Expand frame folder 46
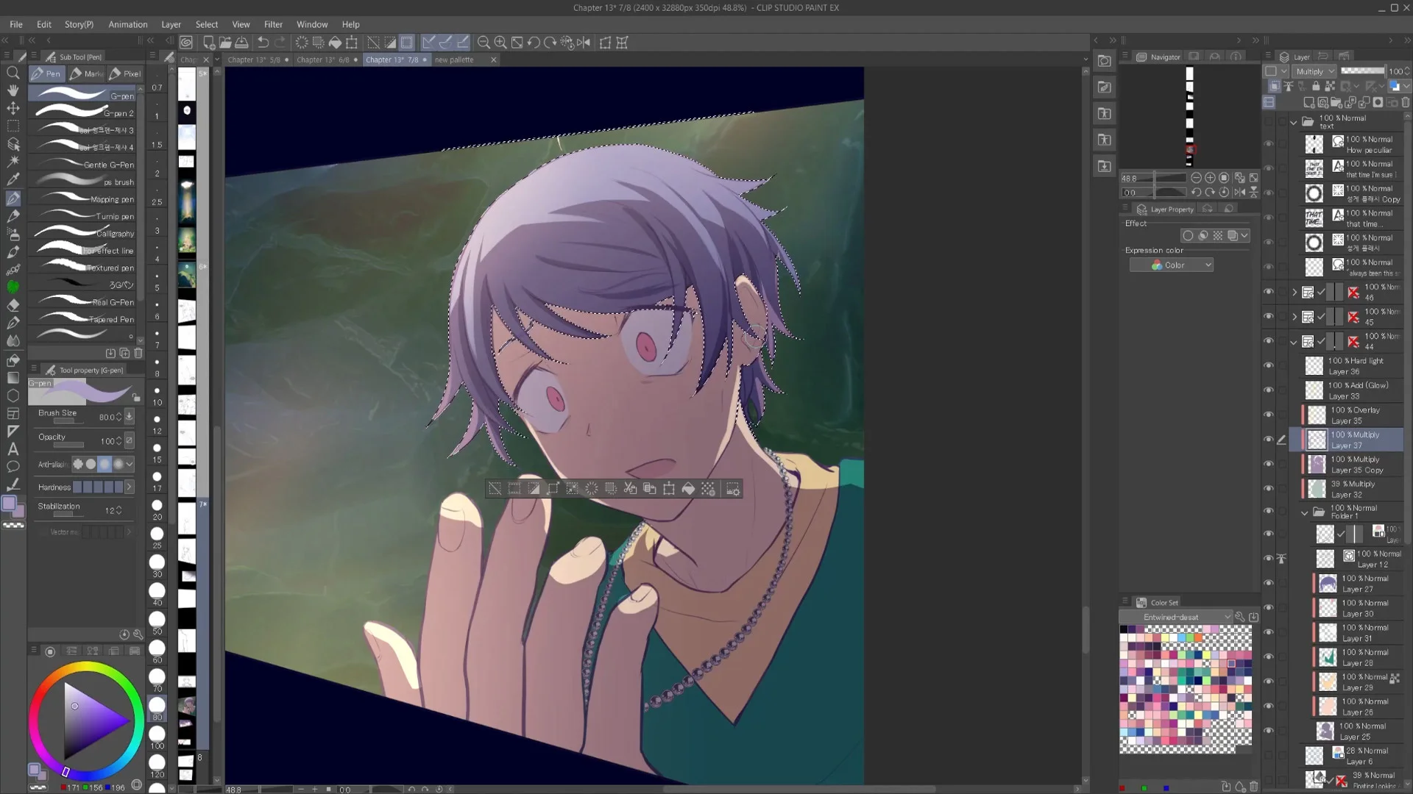 click(x=1295, y=293)
